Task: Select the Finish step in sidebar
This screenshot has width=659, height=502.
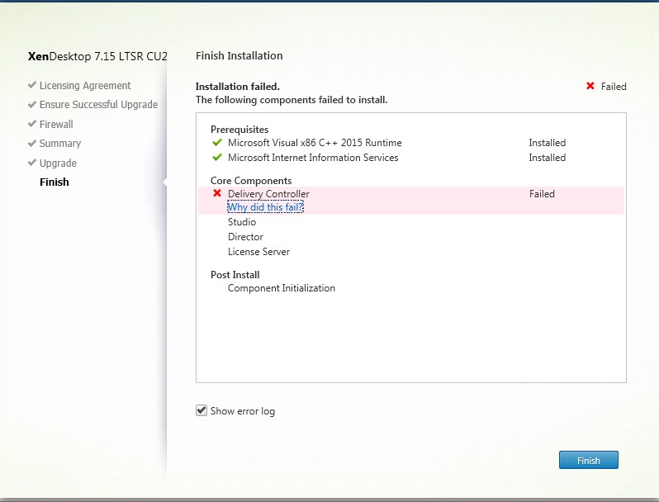Action: coord(55,182)
